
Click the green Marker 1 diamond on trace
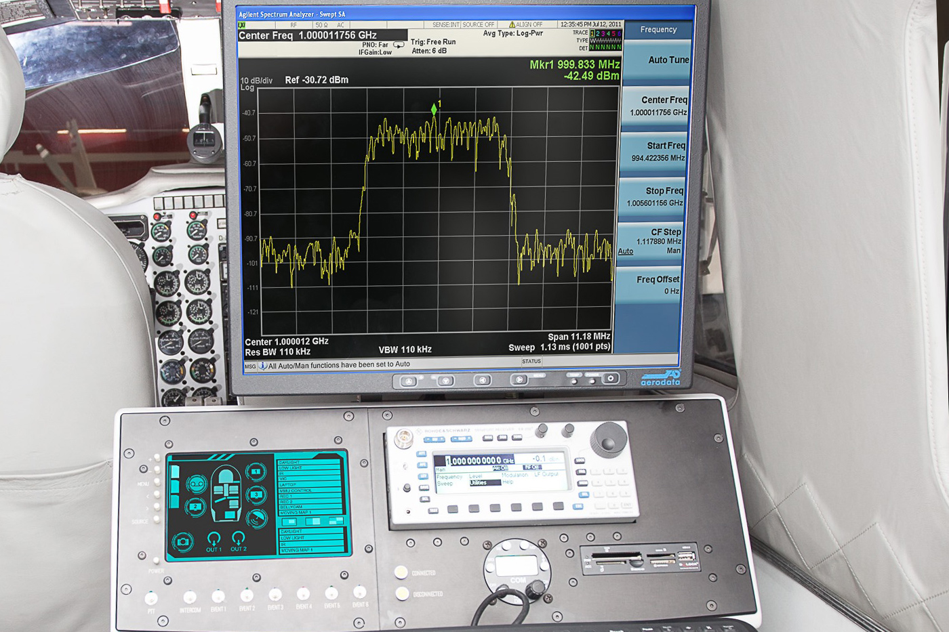tap(434, 109)
